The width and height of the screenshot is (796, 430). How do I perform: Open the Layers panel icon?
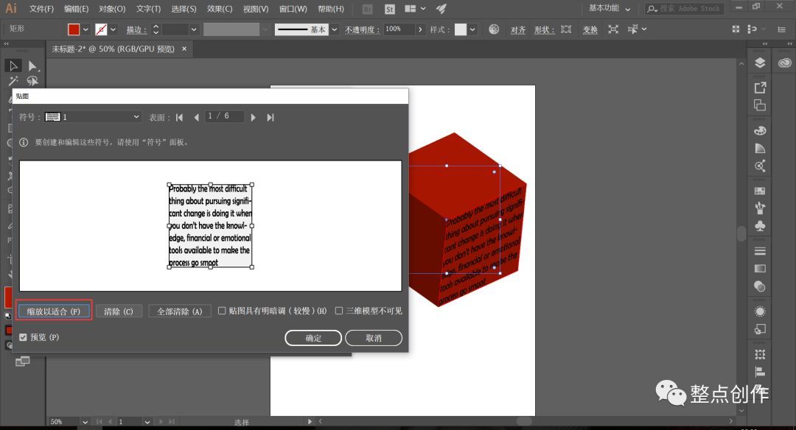click(759, 63)
